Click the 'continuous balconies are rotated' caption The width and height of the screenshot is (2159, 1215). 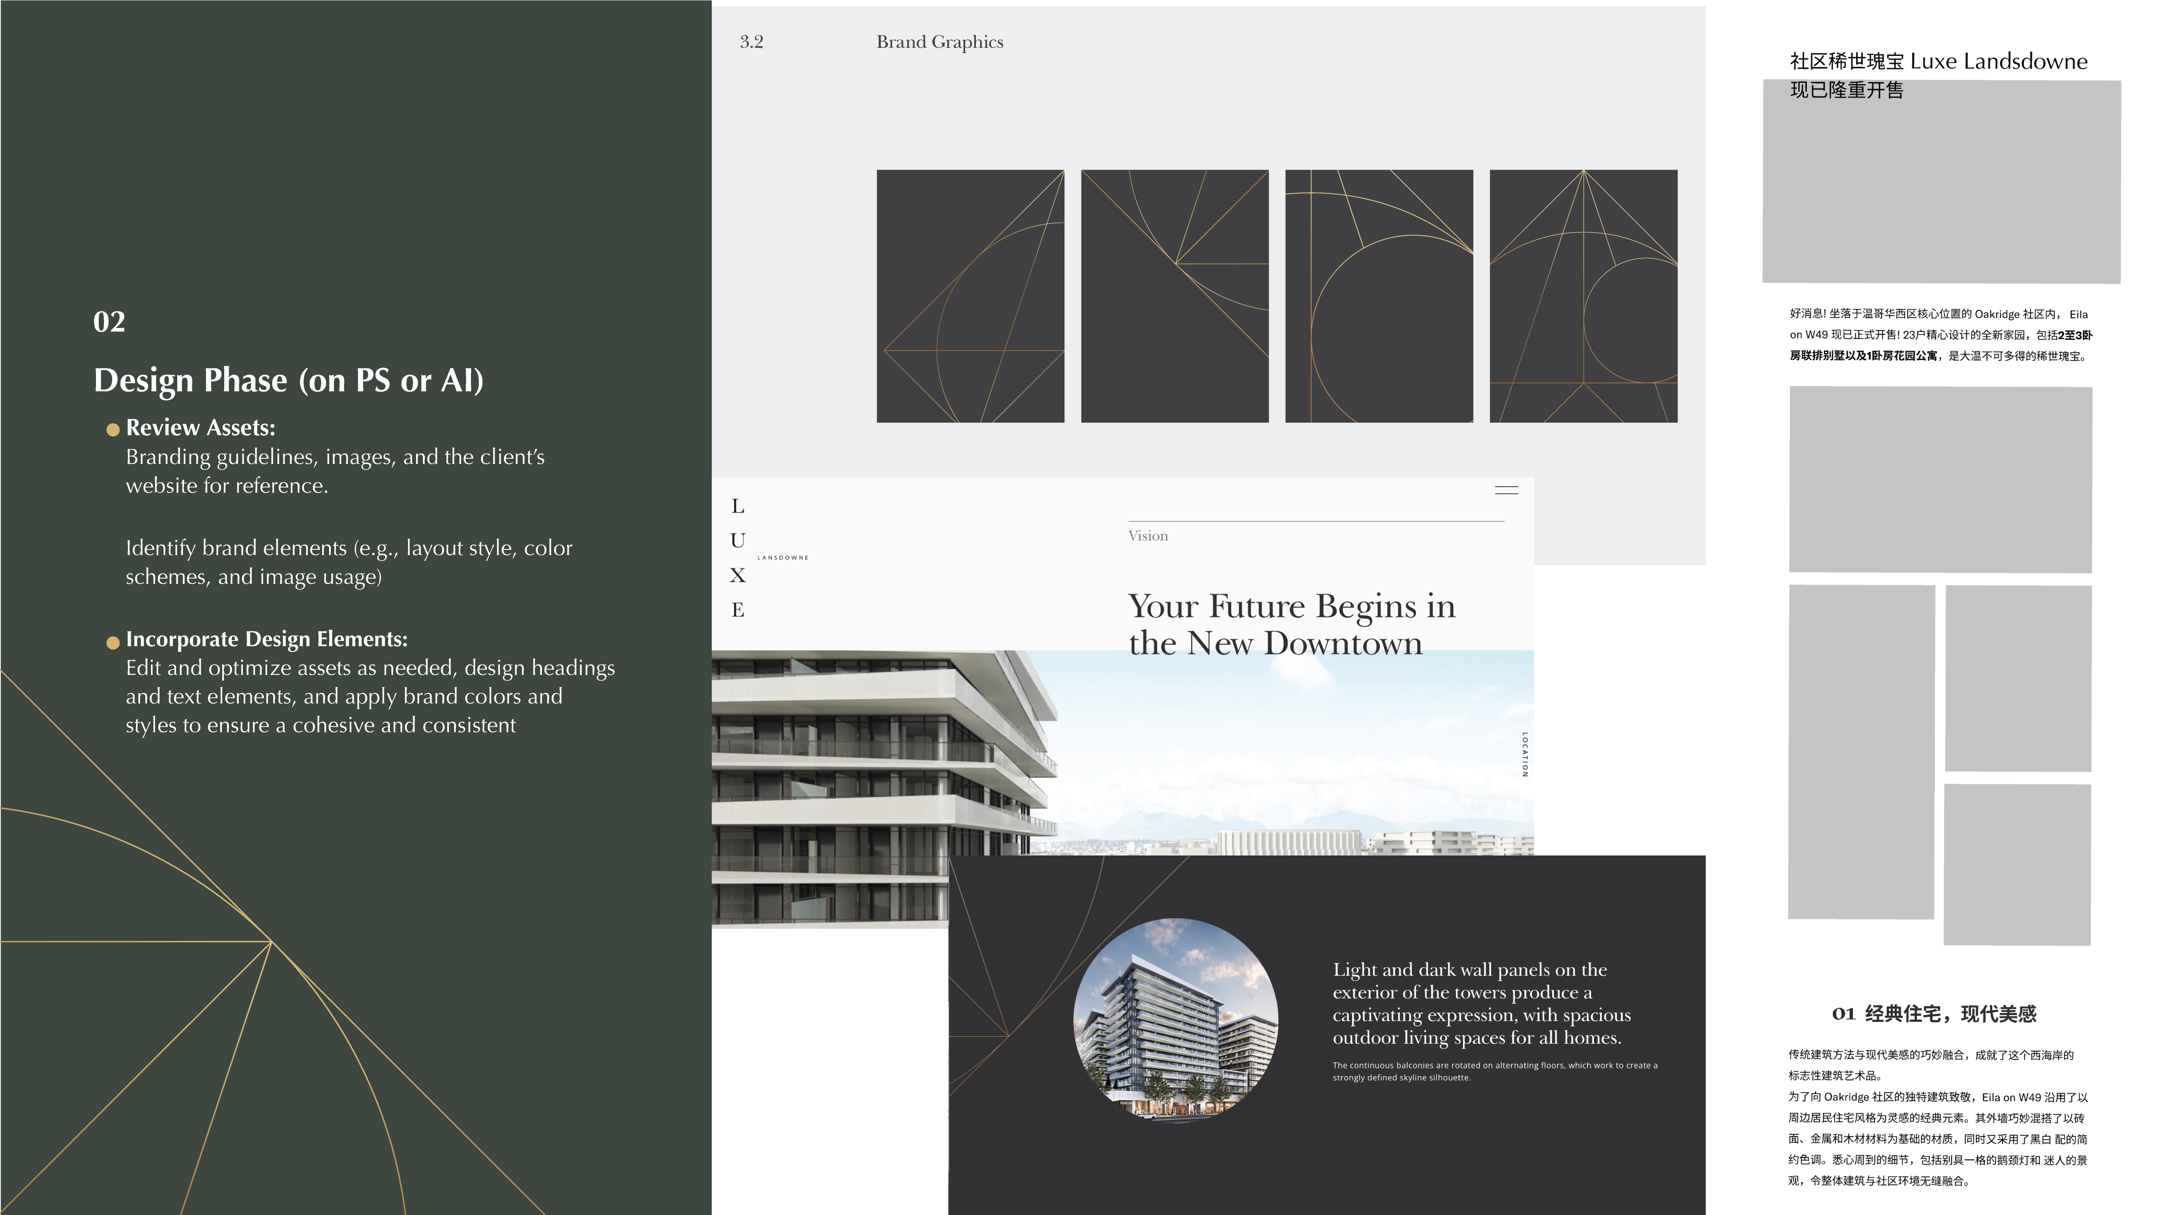(1495, 1071)
